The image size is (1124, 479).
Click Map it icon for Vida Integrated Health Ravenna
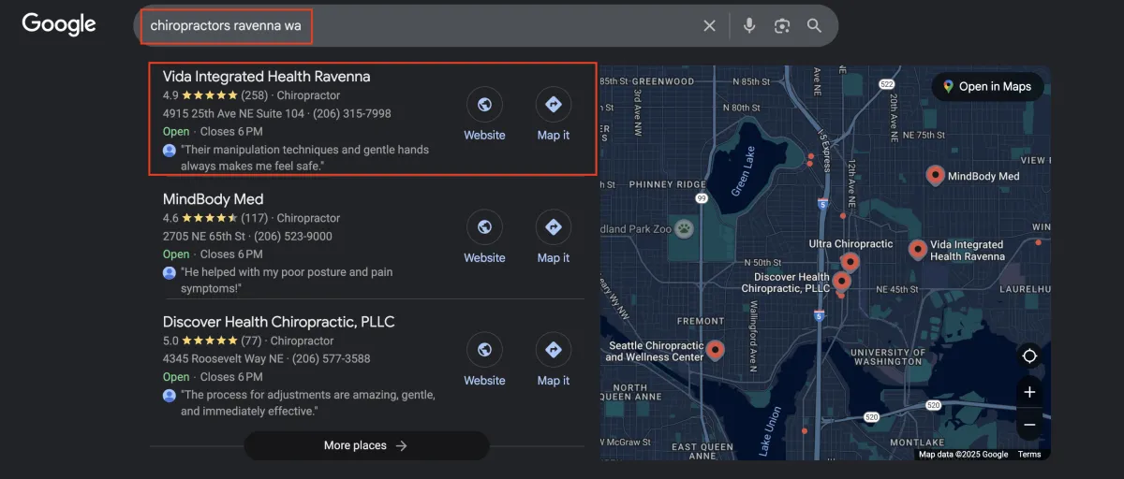tap(554, 105)
